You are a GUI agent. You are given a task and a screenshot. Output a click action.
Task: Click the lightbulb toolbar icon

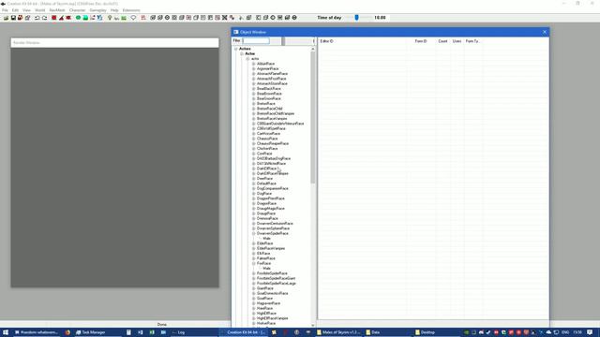click(110, 18)
